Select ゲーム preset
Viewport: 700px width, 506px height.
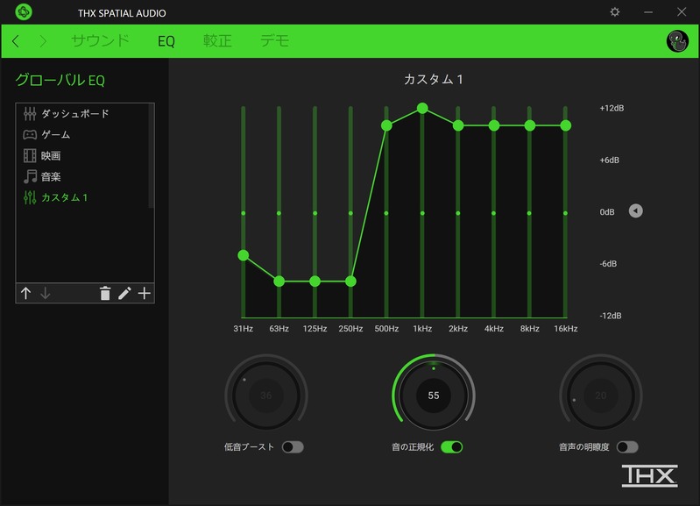coord(82,134)
